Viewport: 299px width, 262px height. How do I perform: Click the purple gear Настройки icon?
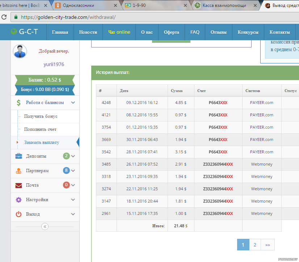[x=18, y=200]
